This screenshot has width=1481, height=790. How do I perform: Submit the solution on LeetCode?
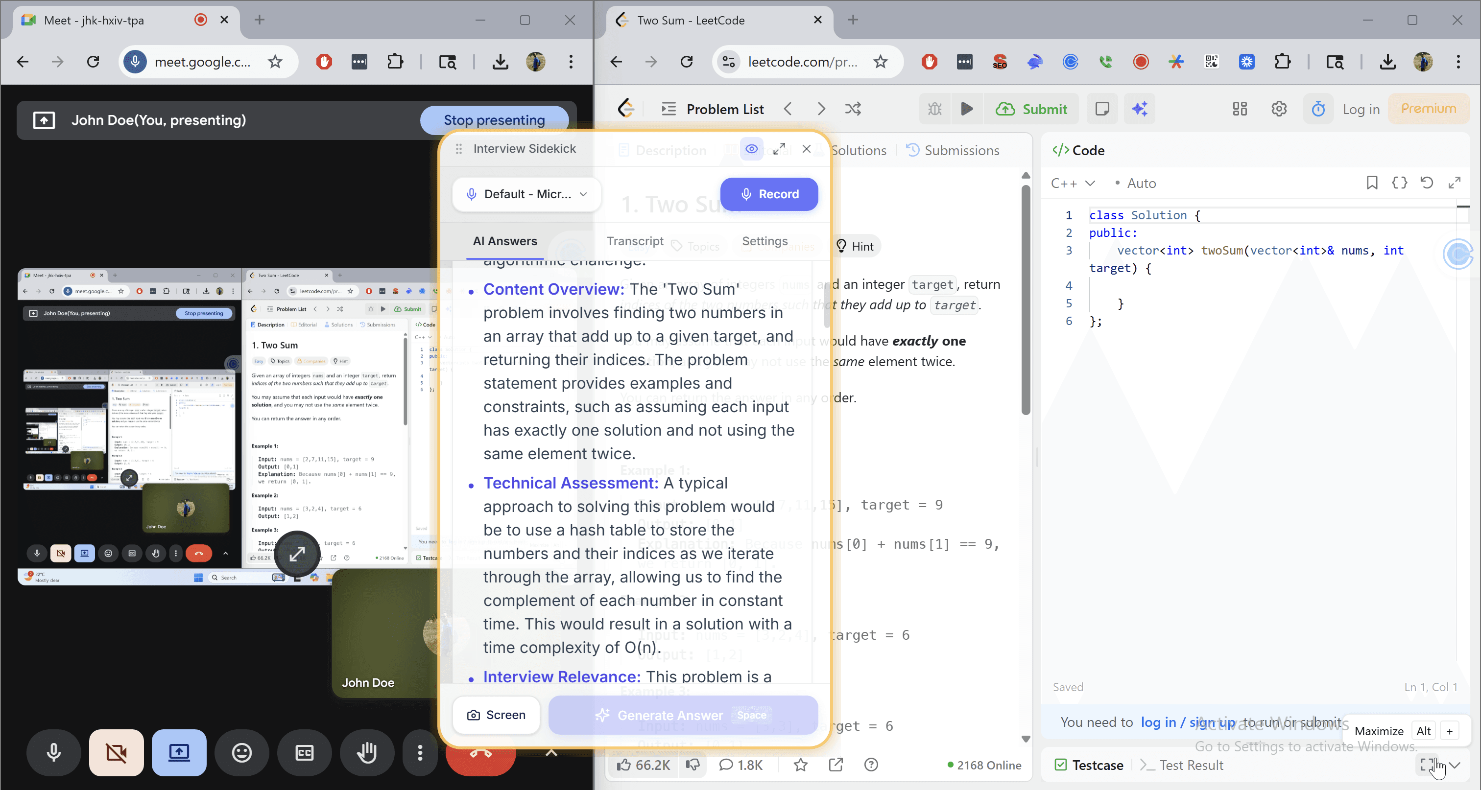(1032, 109)
